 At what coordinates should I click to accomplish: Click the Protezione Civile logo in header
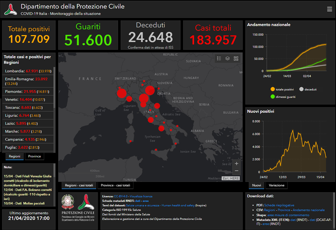10,9
